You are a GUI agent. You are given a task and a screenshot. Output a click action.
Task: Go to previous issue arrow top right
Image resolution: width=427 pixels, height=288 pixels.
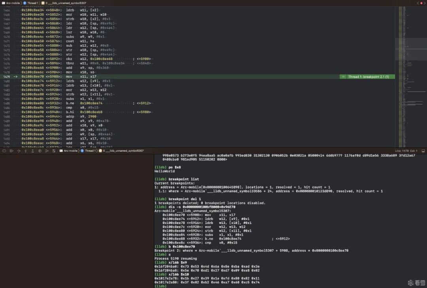pos(418,3)
